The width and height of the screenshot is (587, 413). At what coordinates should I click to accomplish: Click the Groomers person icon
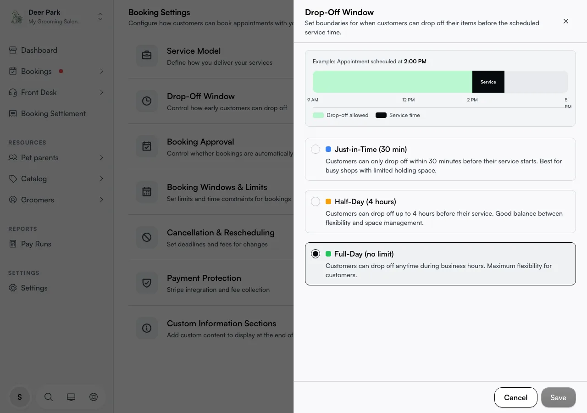pyautogui.click(x=13, y=200)
